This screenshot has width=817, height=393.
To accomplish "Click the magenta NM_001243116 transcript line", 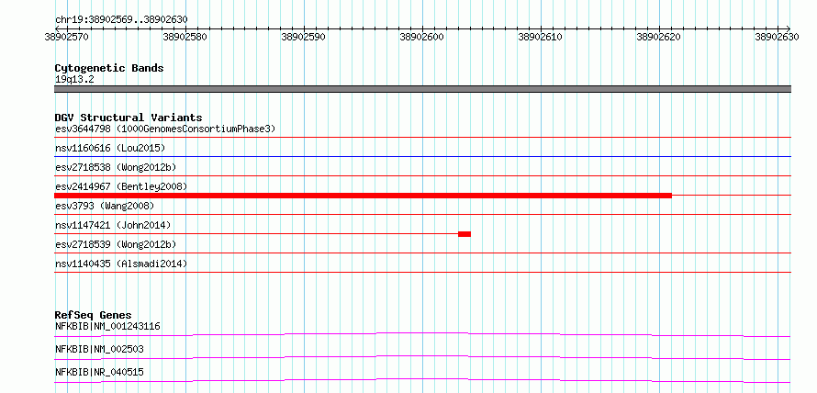I will pyautogui.click(x=422, y=334).
